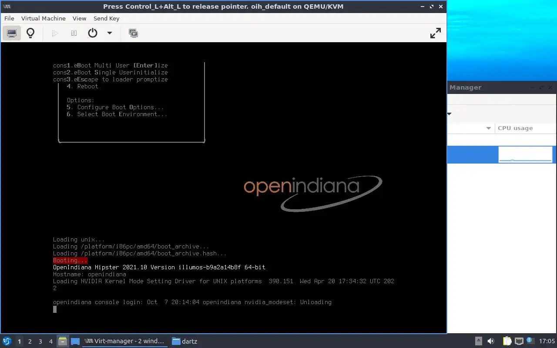Open the Virtual Machine menu

click(x=44, y=18)
